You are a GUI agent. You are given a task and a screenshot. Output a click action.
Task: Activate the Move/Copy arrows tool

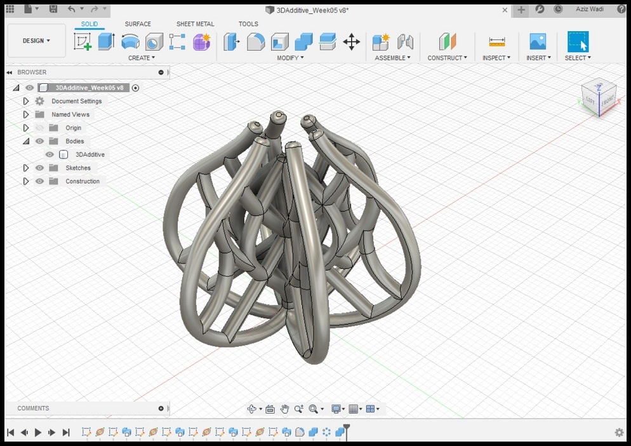pyautogui.click(x=351, y=42)
